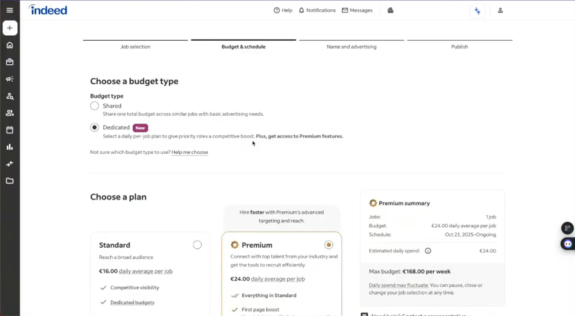Click the plus create-new button in sidebar
Image resolution: width=575 pixels, height=316 pixels.
tap(10, 28)
